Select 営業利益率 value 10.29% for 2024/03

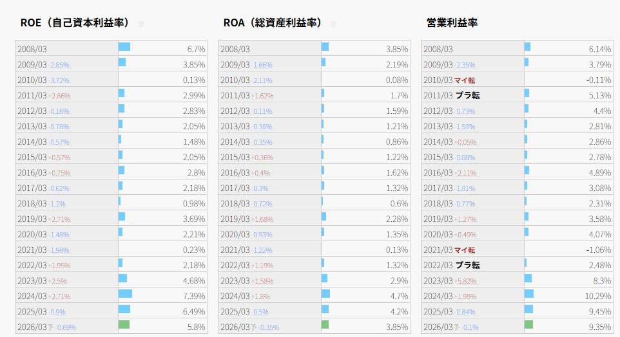[598, 296]
